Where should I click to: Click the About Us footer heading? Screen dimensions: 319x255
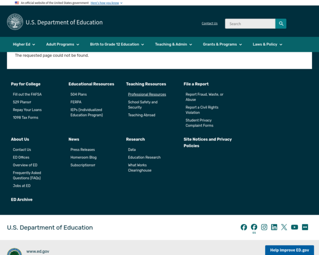pos(20,139)
